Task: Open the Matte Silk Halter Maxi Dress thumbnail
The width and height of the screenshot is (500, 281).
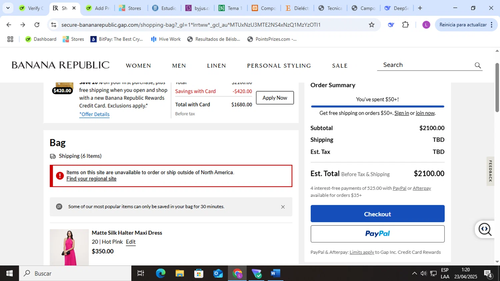Action: 69,247
